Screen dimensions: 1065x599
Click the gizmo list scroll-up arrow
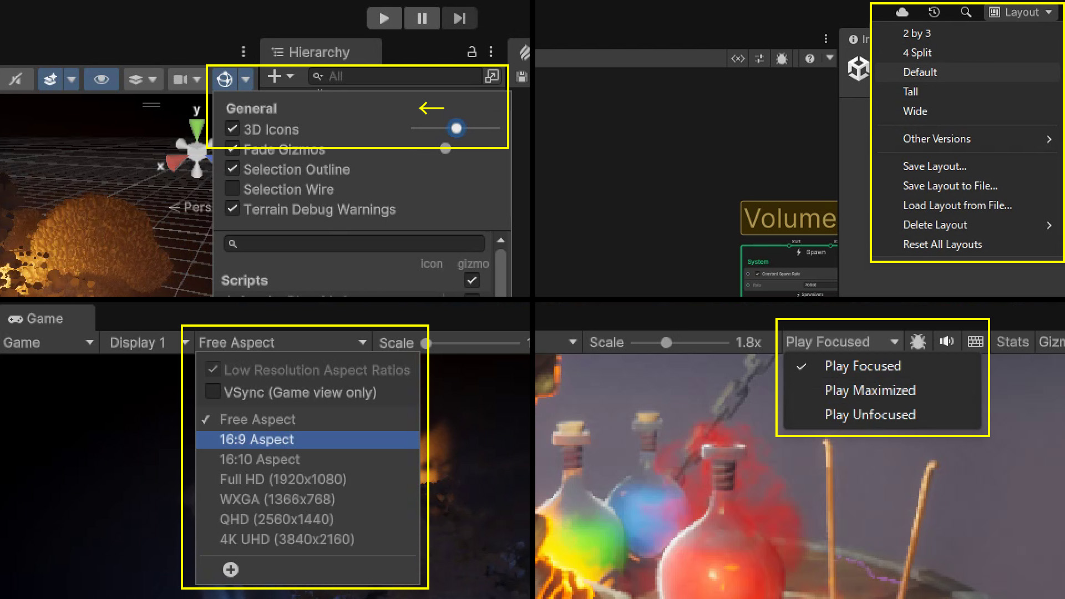point(501,240)
